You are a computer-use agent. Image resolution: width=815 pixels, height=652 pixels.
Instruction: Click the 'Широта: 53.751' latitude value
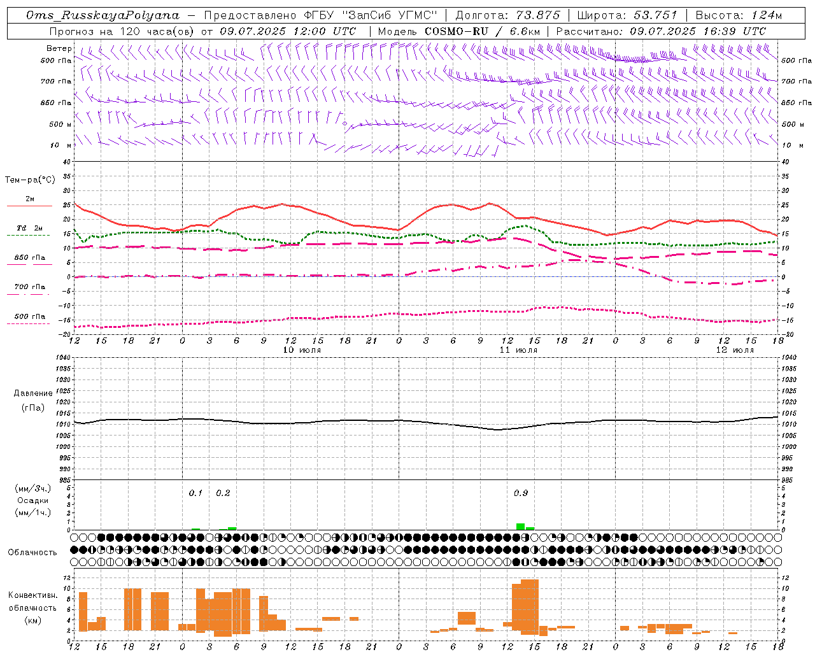(627, 15)
